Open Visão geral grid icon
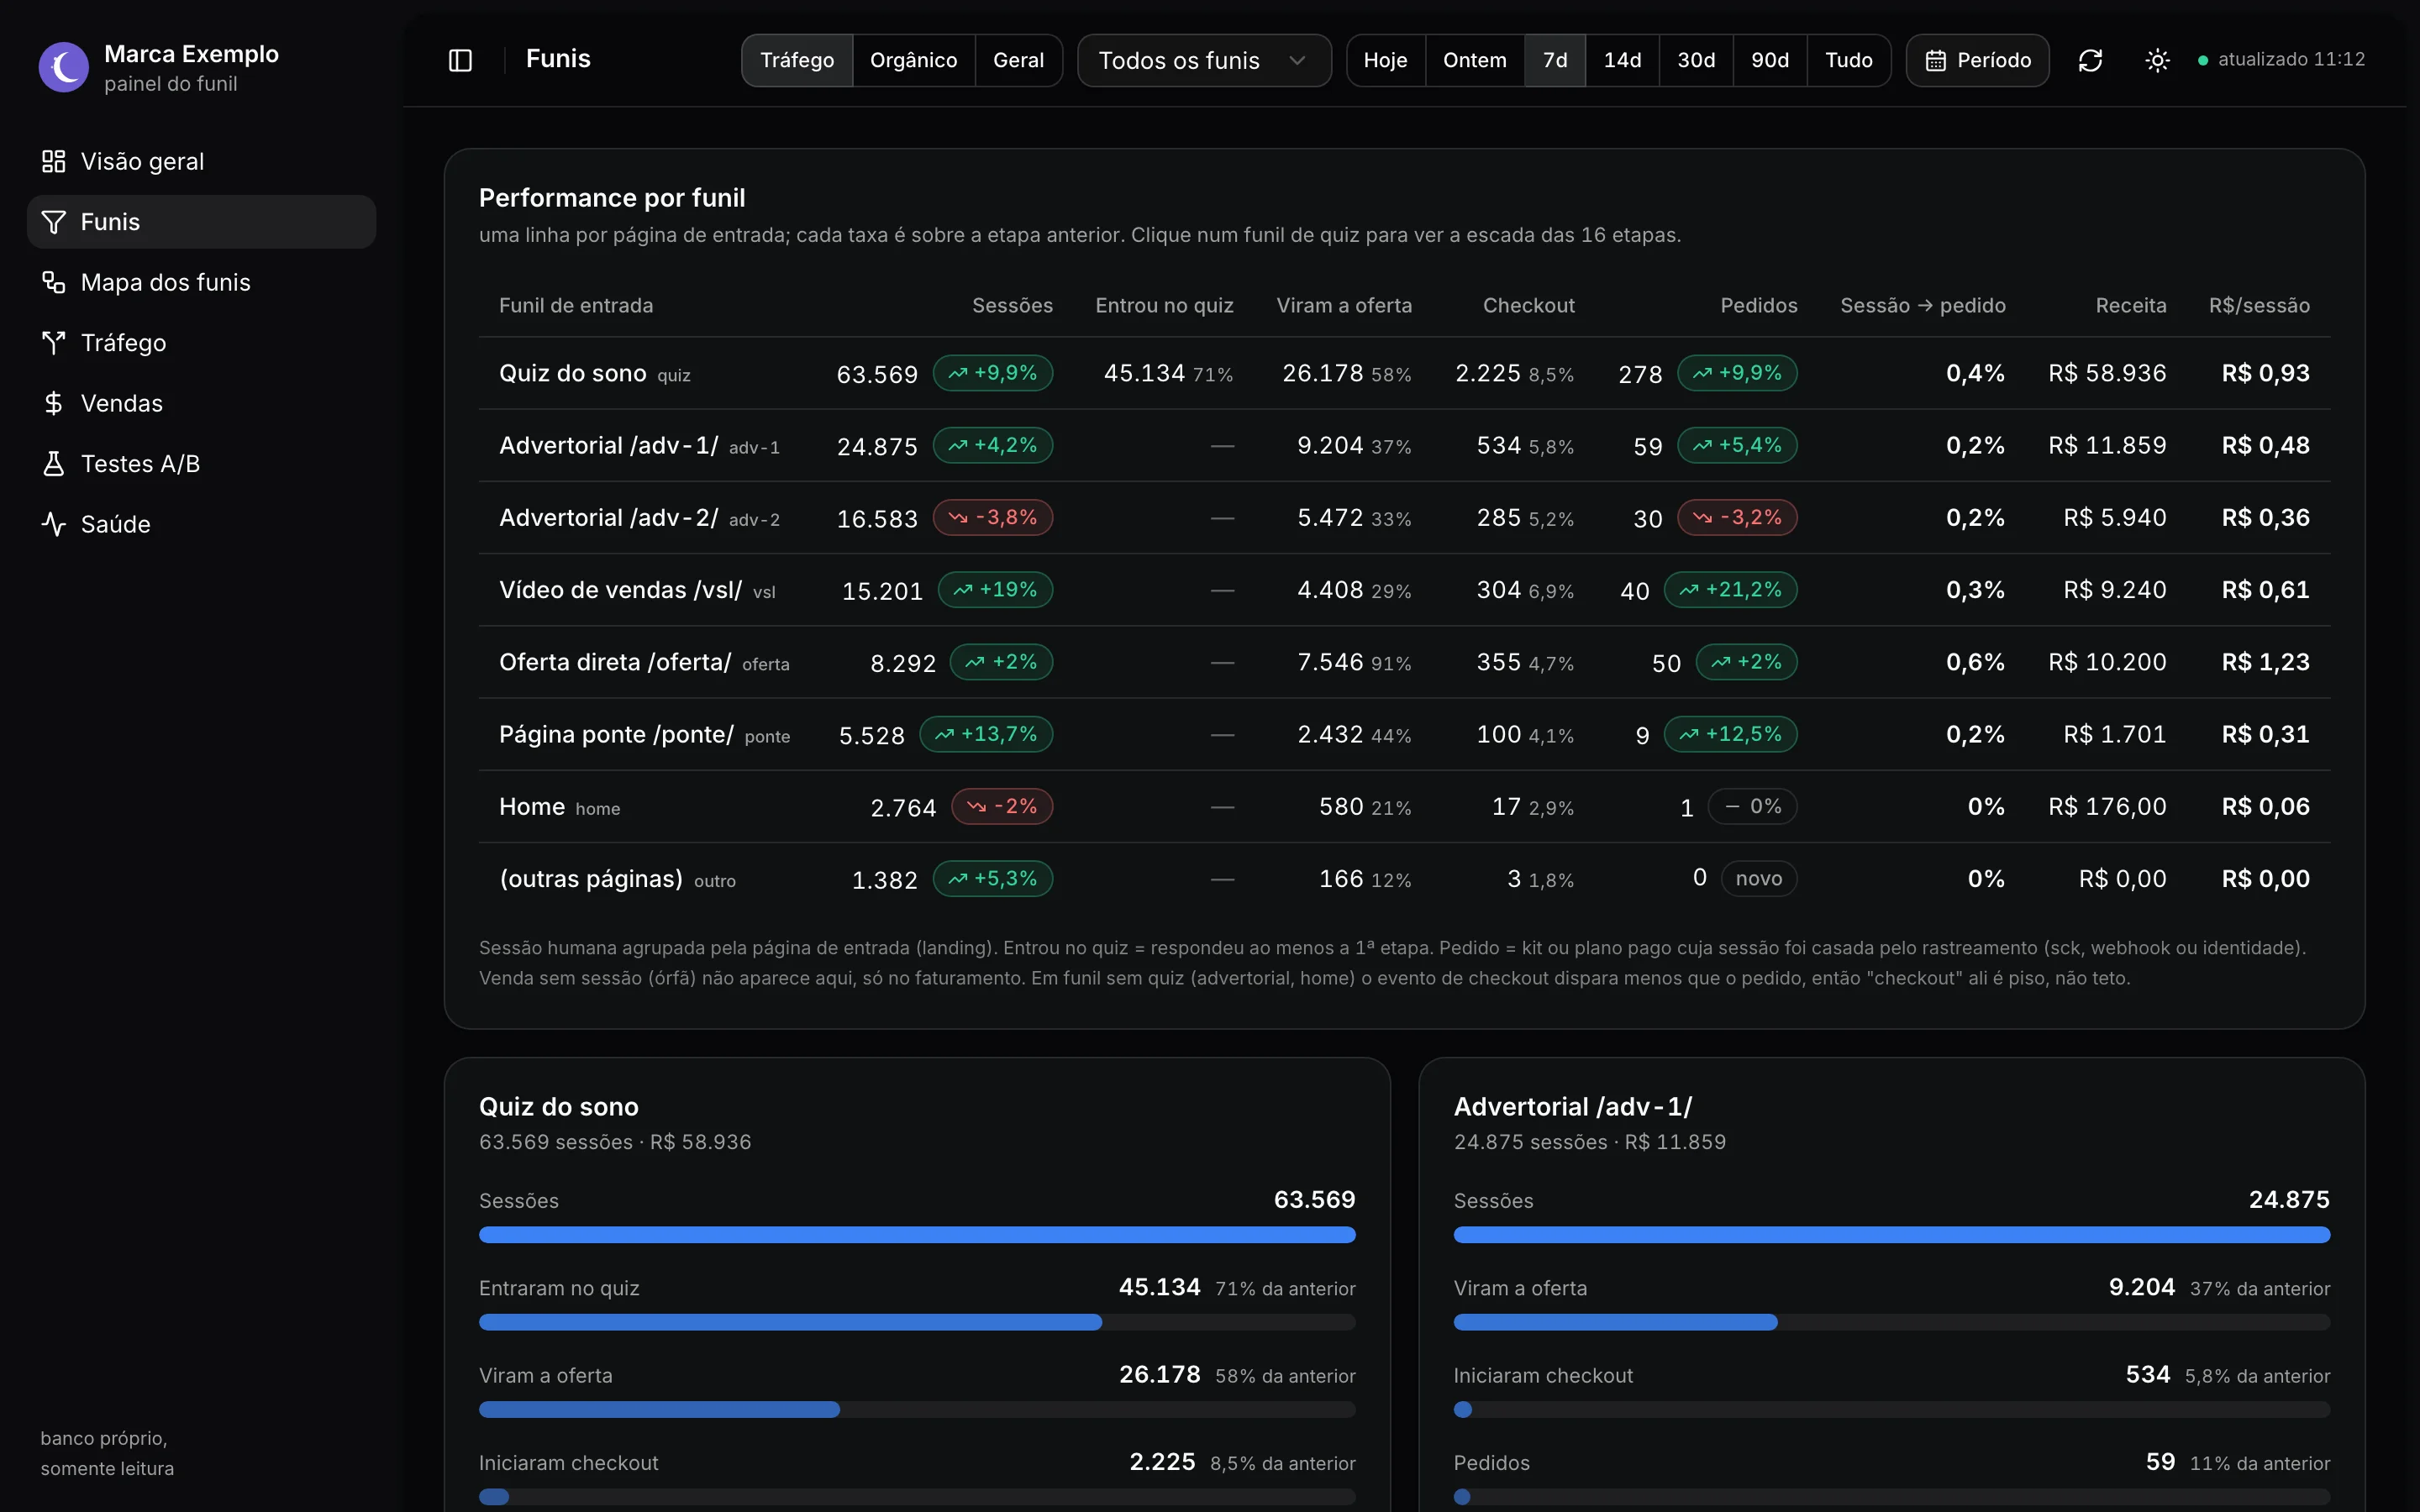 click(x=54, y=161)
